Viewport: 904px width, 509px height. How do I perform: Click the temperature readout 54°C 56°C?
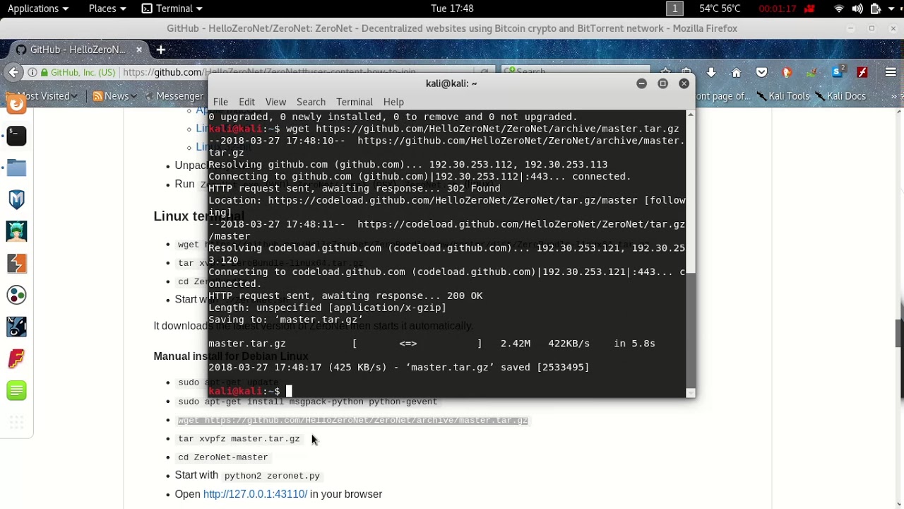pyautogui.click(x=720, y=8)
